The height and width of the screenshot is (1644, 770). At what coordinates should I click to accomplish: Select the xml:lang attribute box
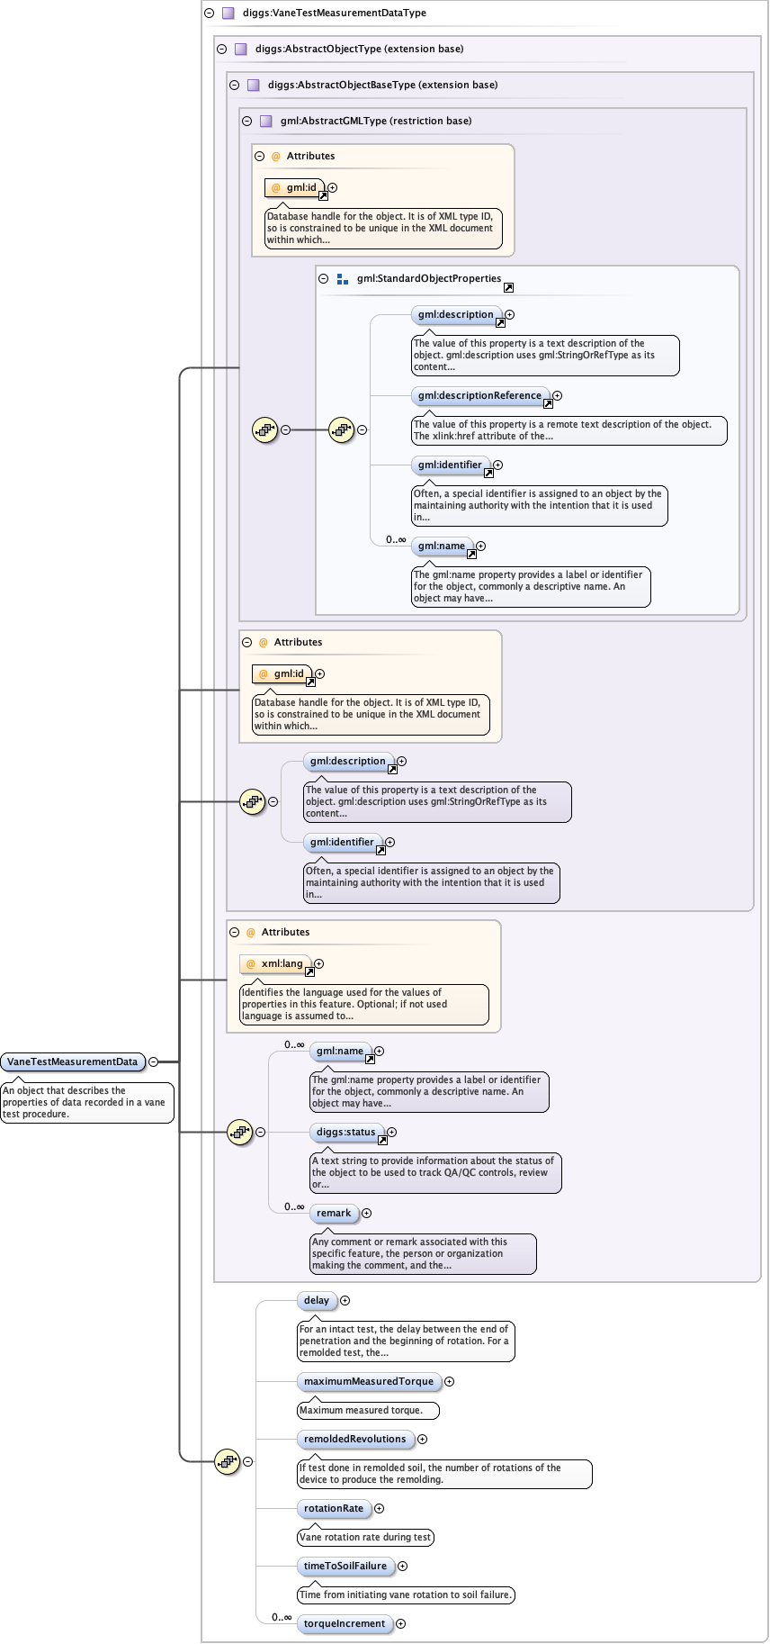275,964
